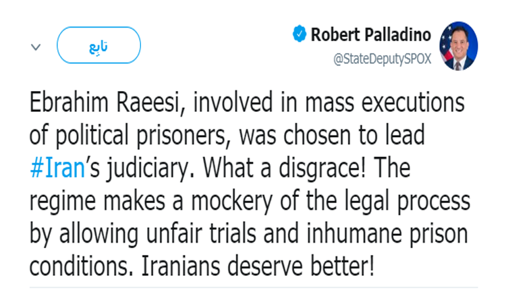Click the blue verified badge icon
The image size is (506, 290).
coord(300,34)
